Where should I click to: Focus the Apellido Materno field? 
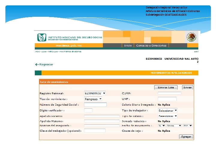click(x=102, y=121)
